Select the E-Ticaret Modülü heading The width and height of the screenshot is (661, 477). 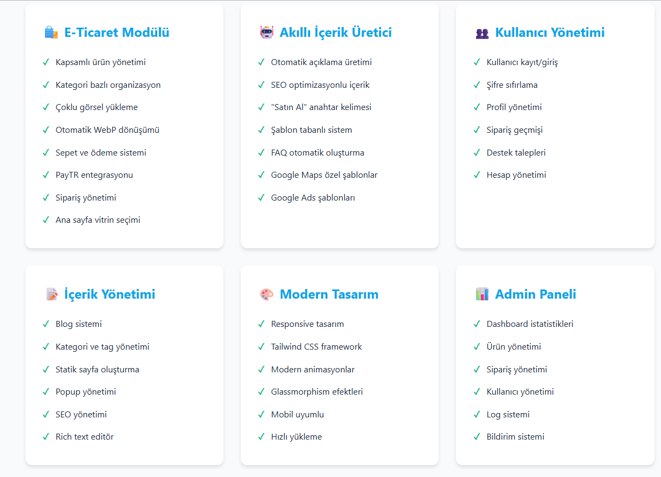[117, 33]
